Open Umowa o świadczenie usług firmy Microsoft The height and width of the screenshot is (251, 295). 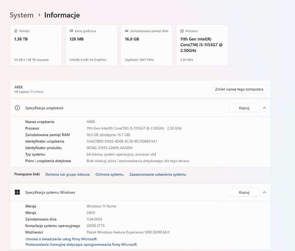tap(61, 239)
